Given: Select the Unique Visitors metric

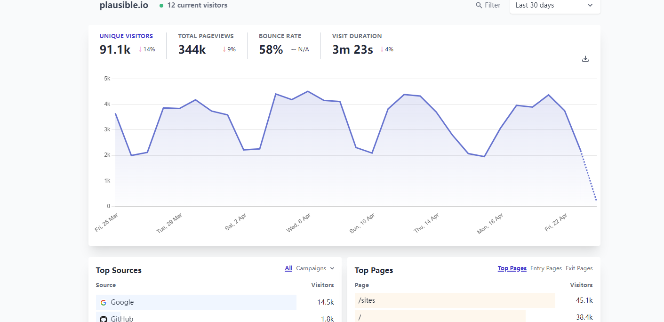Looking at the screenshot, I should coord(126,36).
